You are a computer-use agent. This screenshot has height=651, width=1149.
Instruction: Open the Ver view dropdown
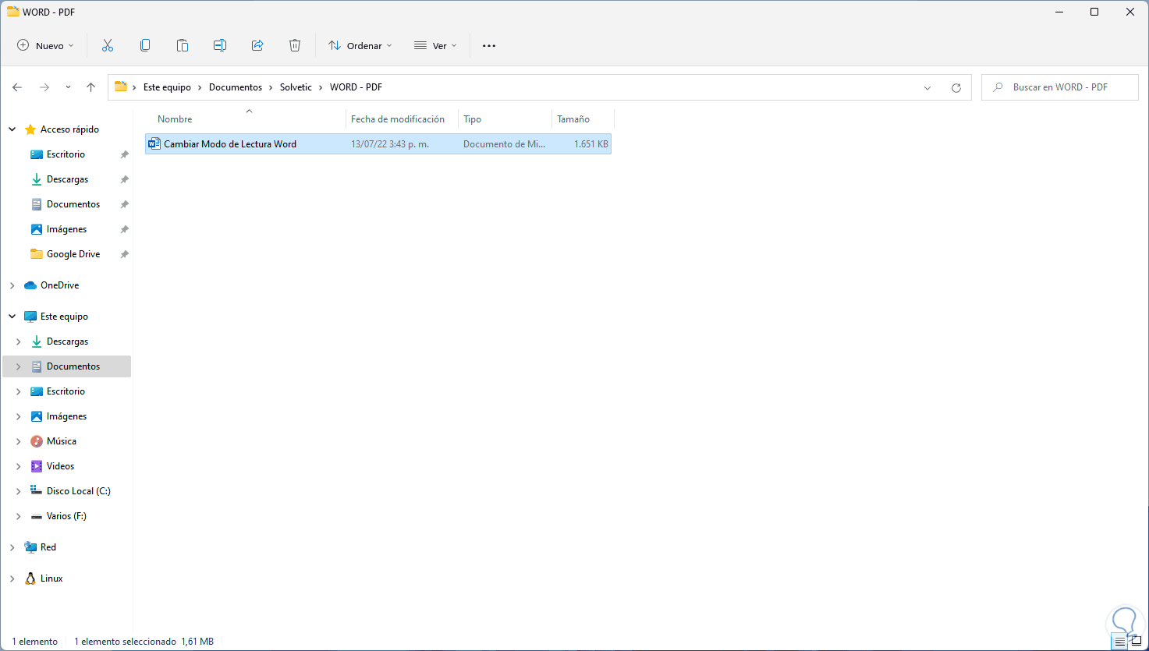coord(435,46)
